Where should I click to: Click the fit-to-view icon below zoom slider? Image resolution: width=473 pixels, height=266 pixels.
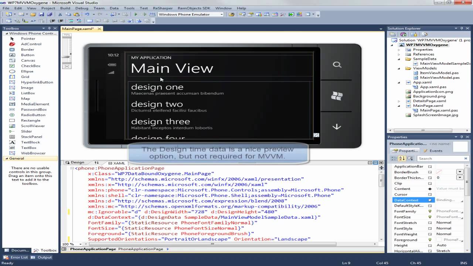pyautogui.click(x=67, y=66)
